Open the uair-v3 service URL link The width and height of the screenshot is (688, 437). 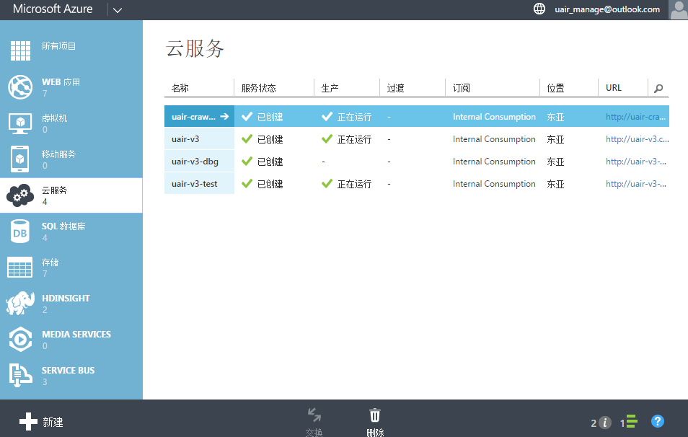(x=636, y=138)
